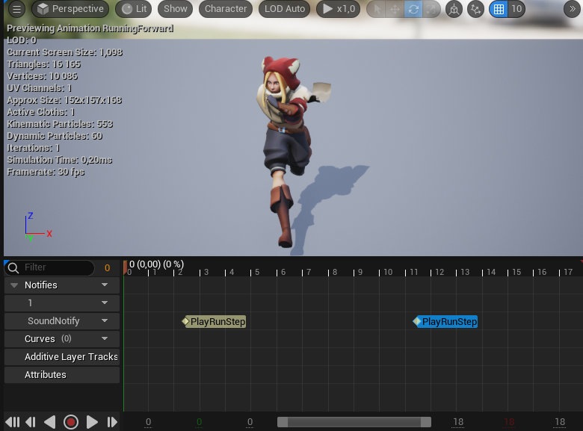Image resolution: width=583 pixels, height=431 pixels.
Task: Open the Perspective view mode dropdown
Action: coord(70,9)
